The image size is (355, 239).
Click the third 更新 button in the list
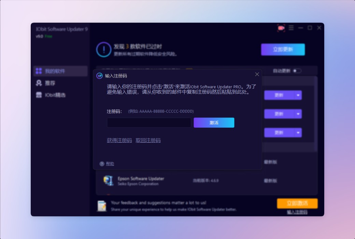(279, 132)
